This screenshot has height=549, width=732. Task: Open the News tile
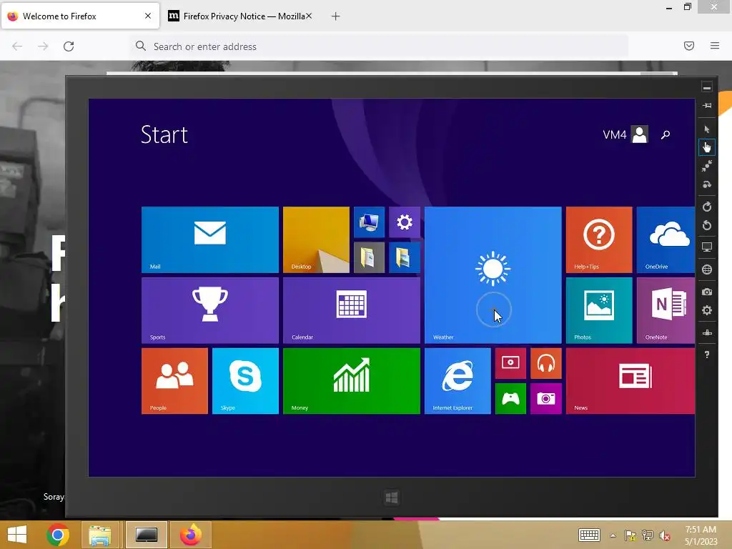[630, 381]
